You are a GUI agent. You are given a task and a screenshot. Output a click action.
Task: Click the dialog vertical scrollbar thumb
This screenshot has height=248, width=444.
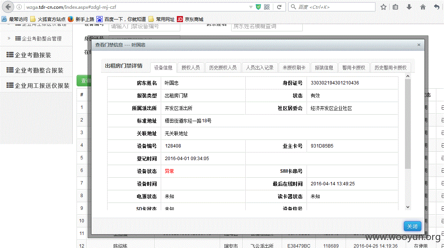[408, 124]
